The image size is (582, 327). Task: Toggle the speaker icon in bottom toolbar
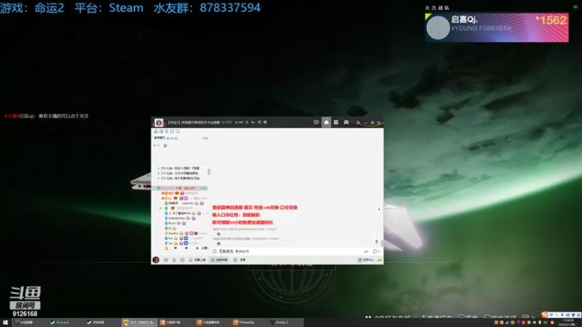coord(166,260)
